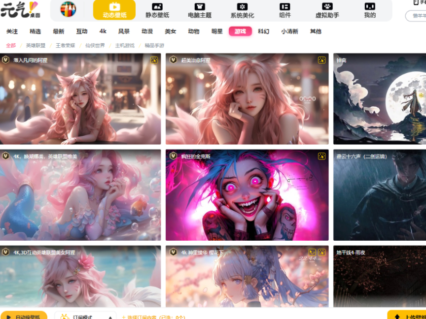The height and width of the screenshot is (319, 426).
Task: Filter by 仙侠世界
Action: 95,46
